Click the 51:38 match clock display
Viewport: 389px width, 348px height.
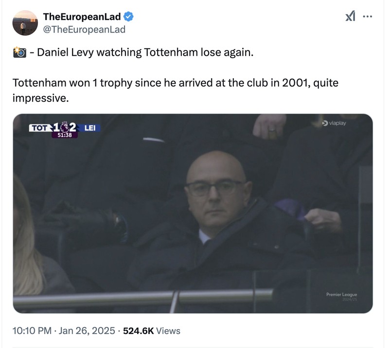(x=64, y=135)
